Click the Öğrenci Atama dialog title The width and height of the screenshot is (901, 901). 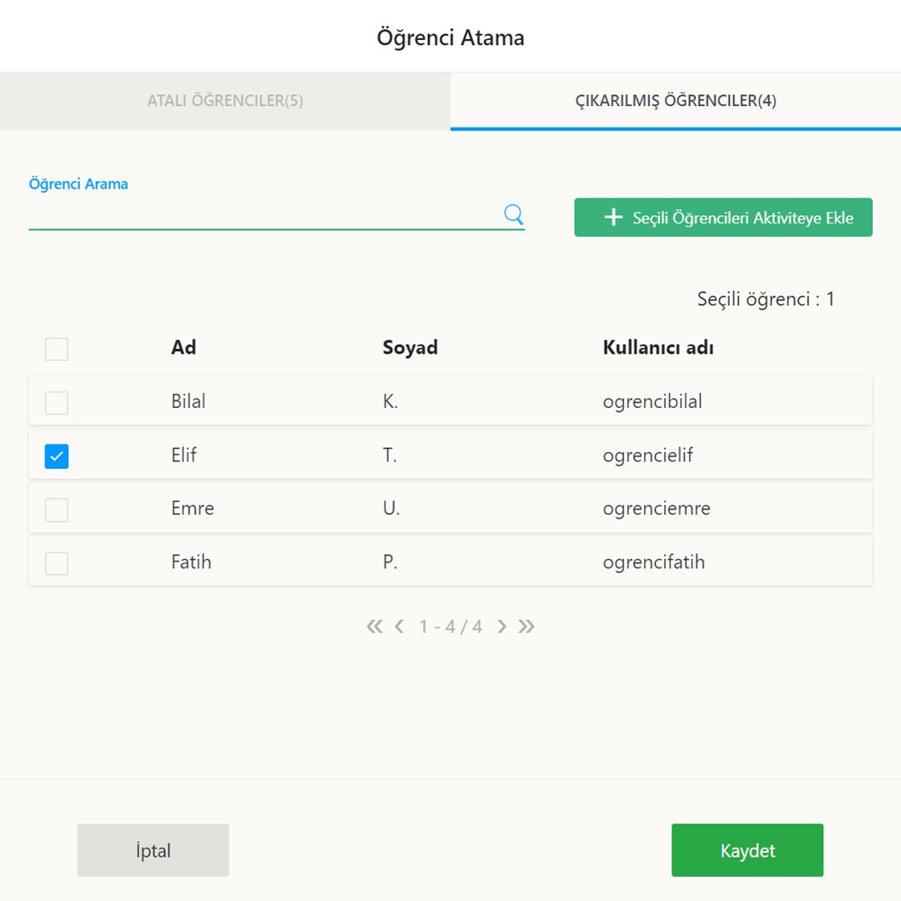click(x=450, y=38)
